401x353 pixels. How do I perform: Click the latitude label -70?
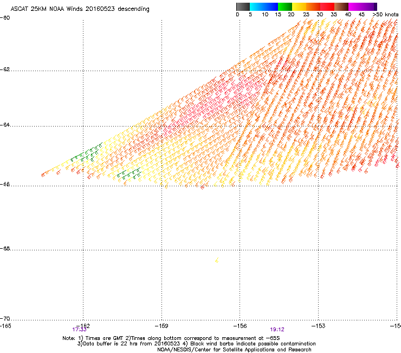point(5,319)
